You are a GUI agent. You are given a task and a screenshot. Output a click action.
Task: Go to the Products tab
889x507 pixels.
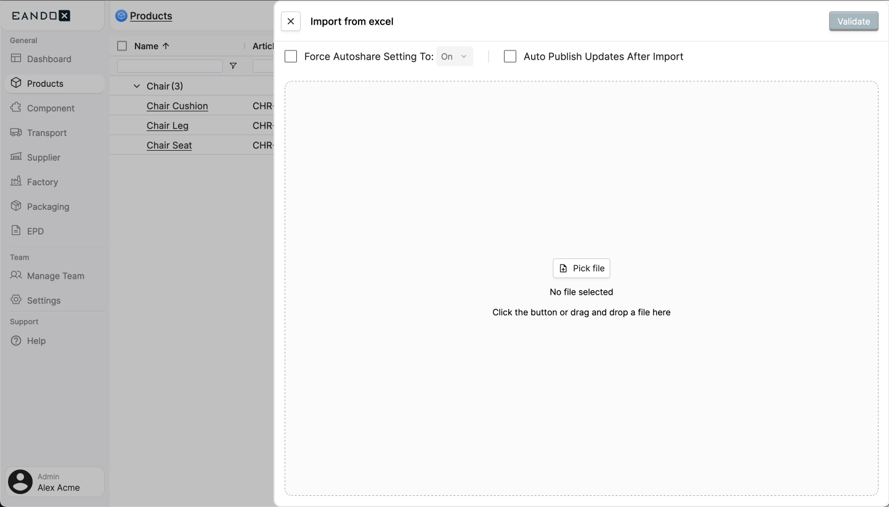(149, 16)
